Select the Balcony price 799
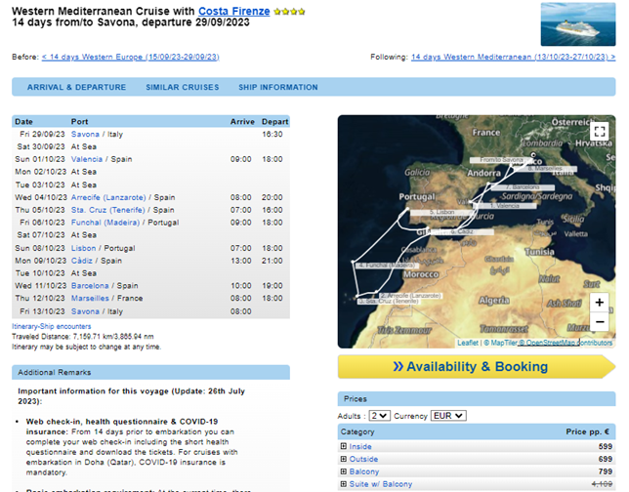This screenshot has height=492, width=629. click(605, 471)
